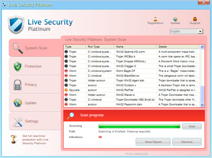This screenshot has height=158, width=212.
Task: Select the Trojan.IRCBot.d name cell
Action: click(x=136, y=57)
